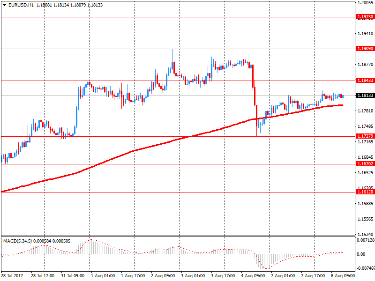This screenshot has height=281, width=375.
Task: Click the 1.20055 price axis value
Action: 366,3
